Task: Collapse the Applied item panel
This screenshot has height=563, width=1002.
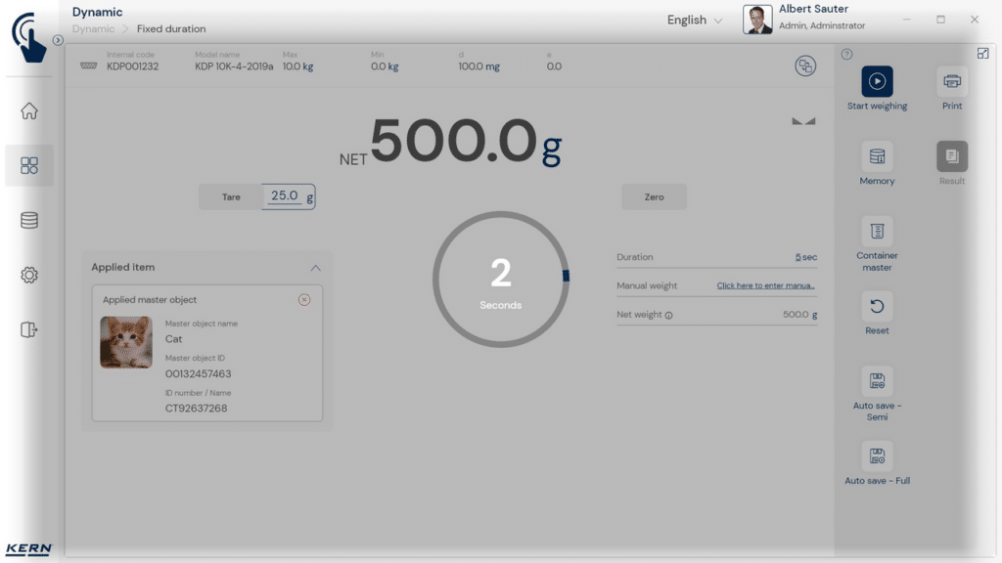Action: (315, 268)
